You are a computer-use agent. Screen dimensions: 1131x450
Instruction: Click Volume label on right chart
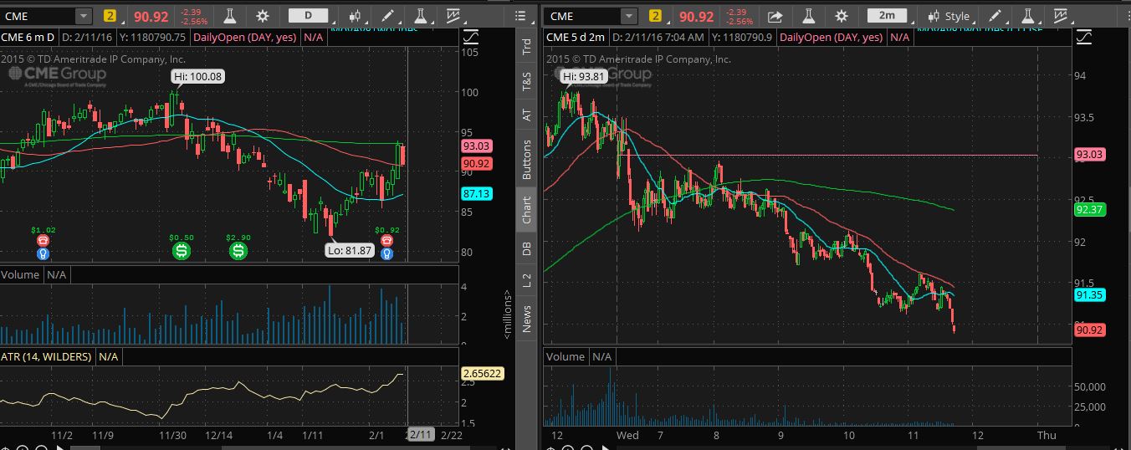(x=565, y=356)
